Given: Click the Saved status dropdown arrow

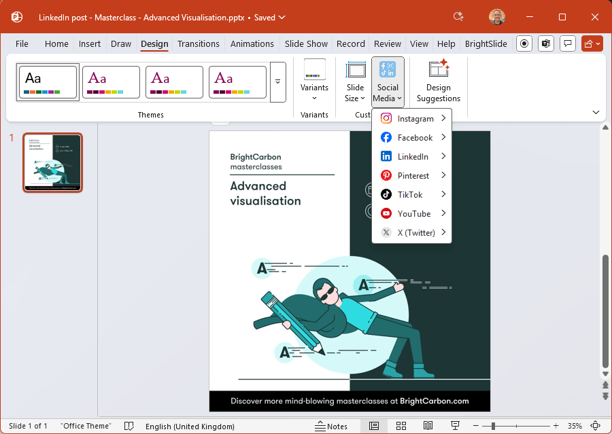Looking at the screenshot, I should coord(282,17).
